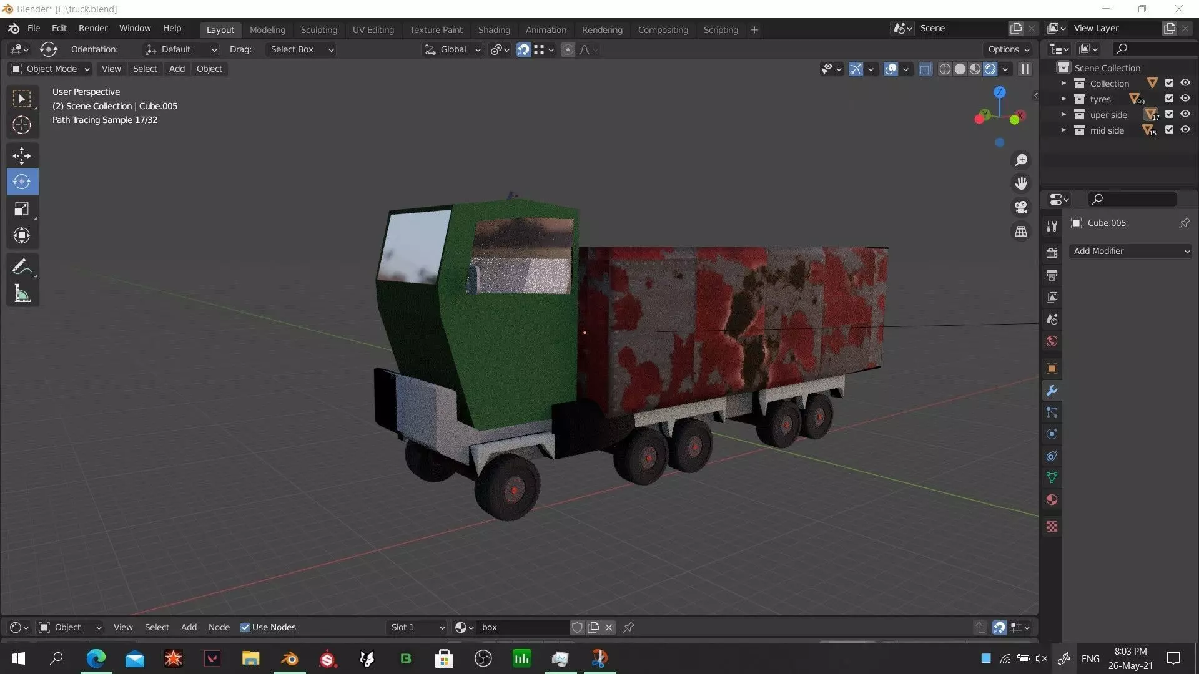Expand the mid side collection
This screenshot has width=1199, height=674.
(x=1063, y=130)
